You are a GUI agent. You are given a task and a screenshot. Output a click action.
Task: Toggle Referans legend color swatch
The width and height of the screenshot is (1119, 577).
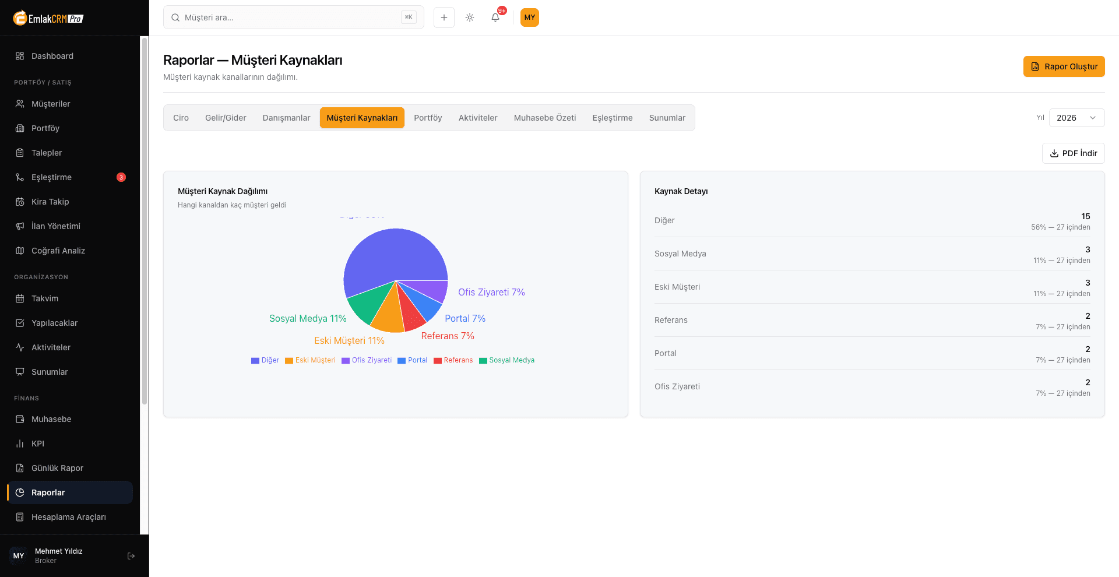438,361
